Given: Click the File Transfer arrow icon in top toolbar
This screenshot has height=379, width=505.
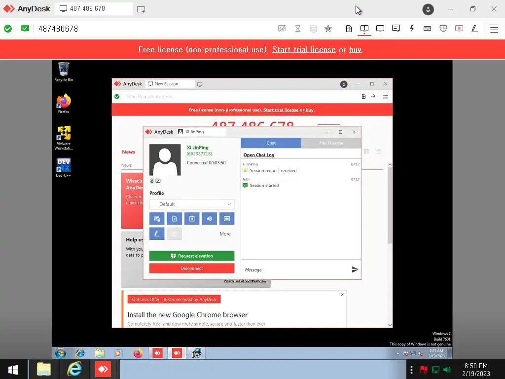Looking at the screenshot, I should 349,29.
